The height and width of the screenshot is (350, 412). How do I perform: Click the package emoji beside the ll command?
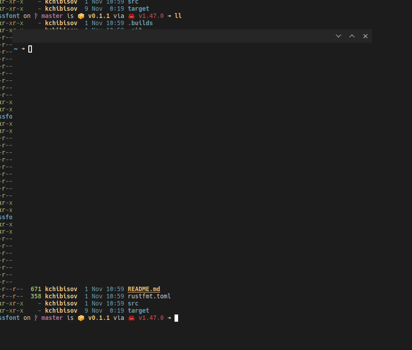tap(81, 16)
